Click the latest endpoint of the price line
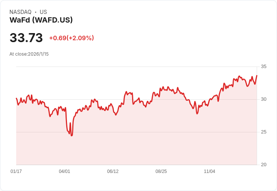277x191 pixels. click(x=257, y=76)
